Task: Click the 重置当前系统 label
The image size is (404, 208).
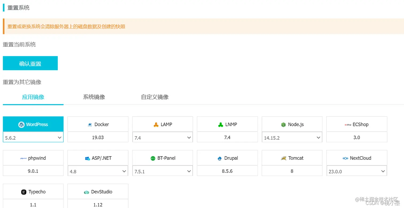Action: pyautogui.click(x=19, y=45)
